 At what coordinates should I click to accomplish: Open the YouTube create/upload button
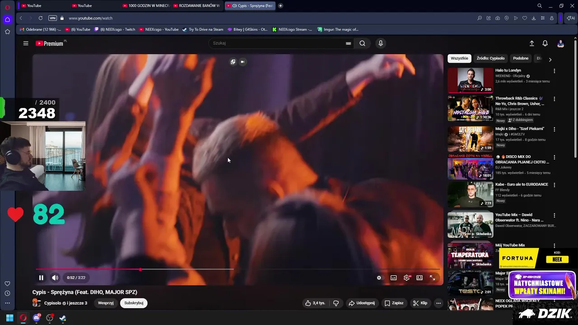pyautogui.click(x=532, y=43)
